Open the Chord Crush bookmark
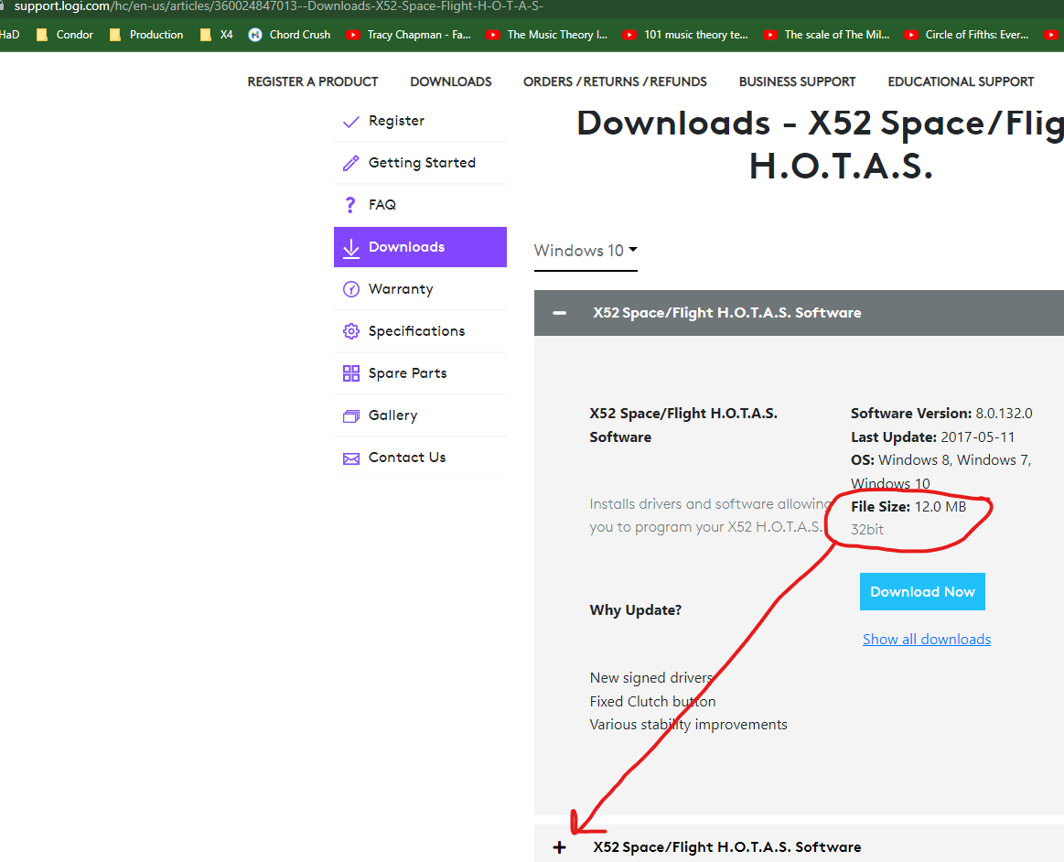 click(x=290, y=35)
